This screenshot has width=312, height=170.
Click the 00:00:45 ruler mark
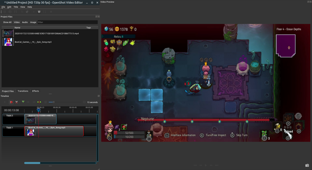point(73,107)
